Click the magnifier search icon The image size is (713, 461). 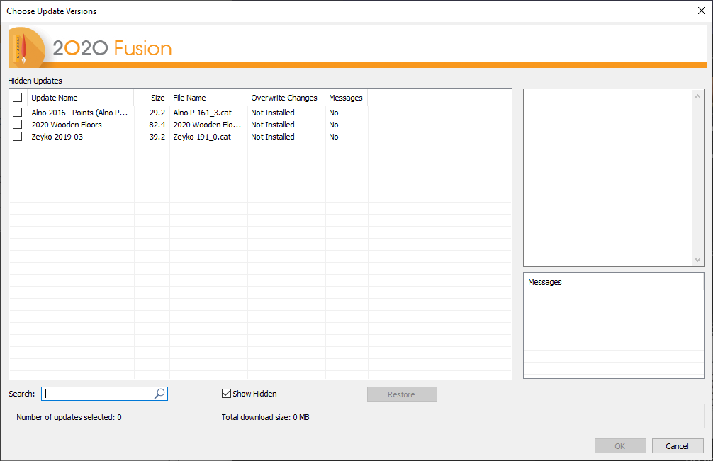coord(159,393)
